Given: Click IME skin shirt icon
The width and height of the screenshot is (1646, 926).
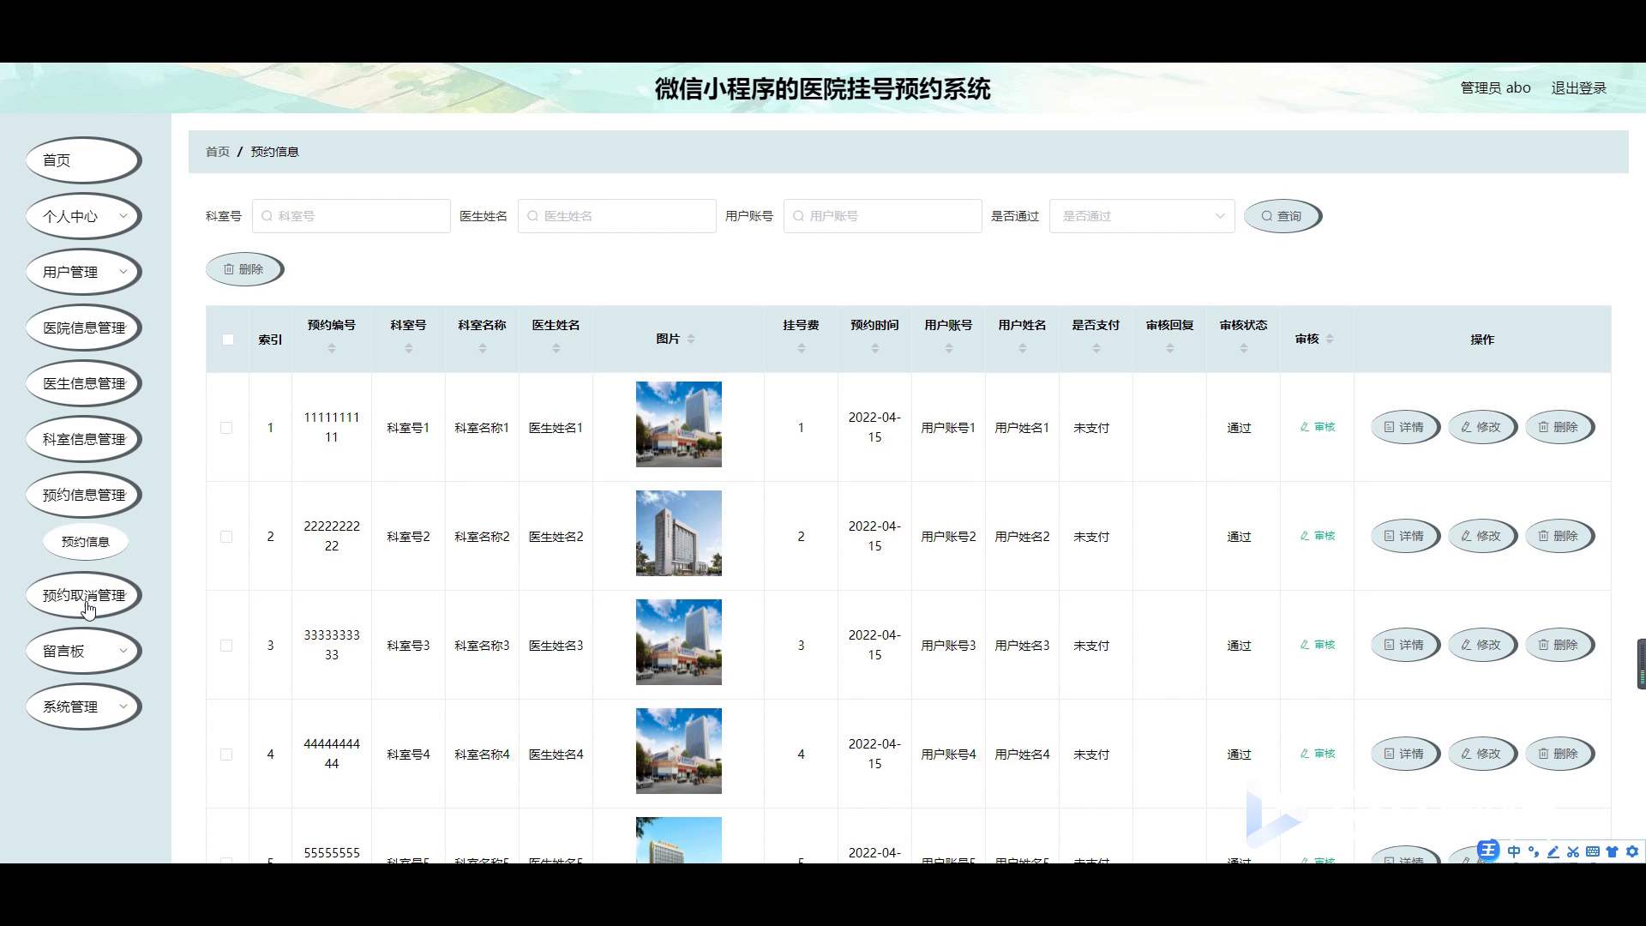Looking at the screenshot, I should (x=1613, y=851).
